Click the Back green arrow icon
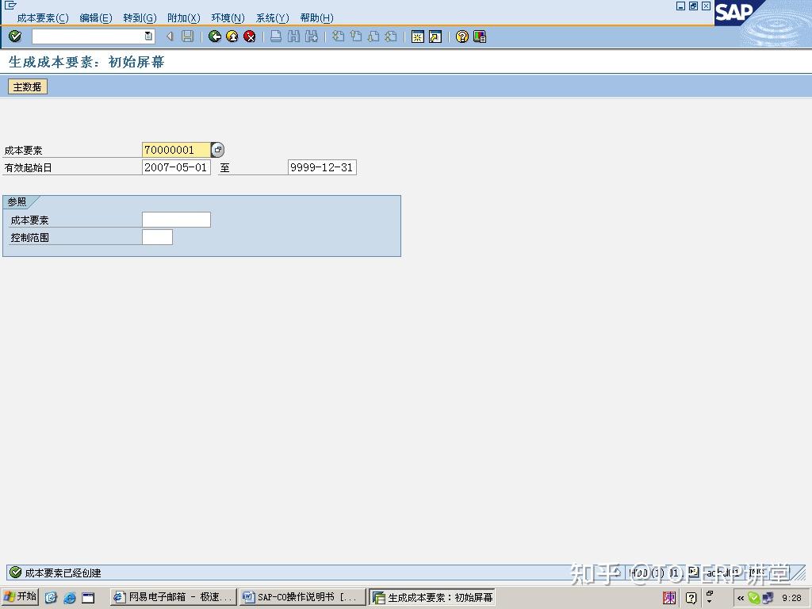The width and height of the screenshot is (812, 609). [x=214, y=36]
